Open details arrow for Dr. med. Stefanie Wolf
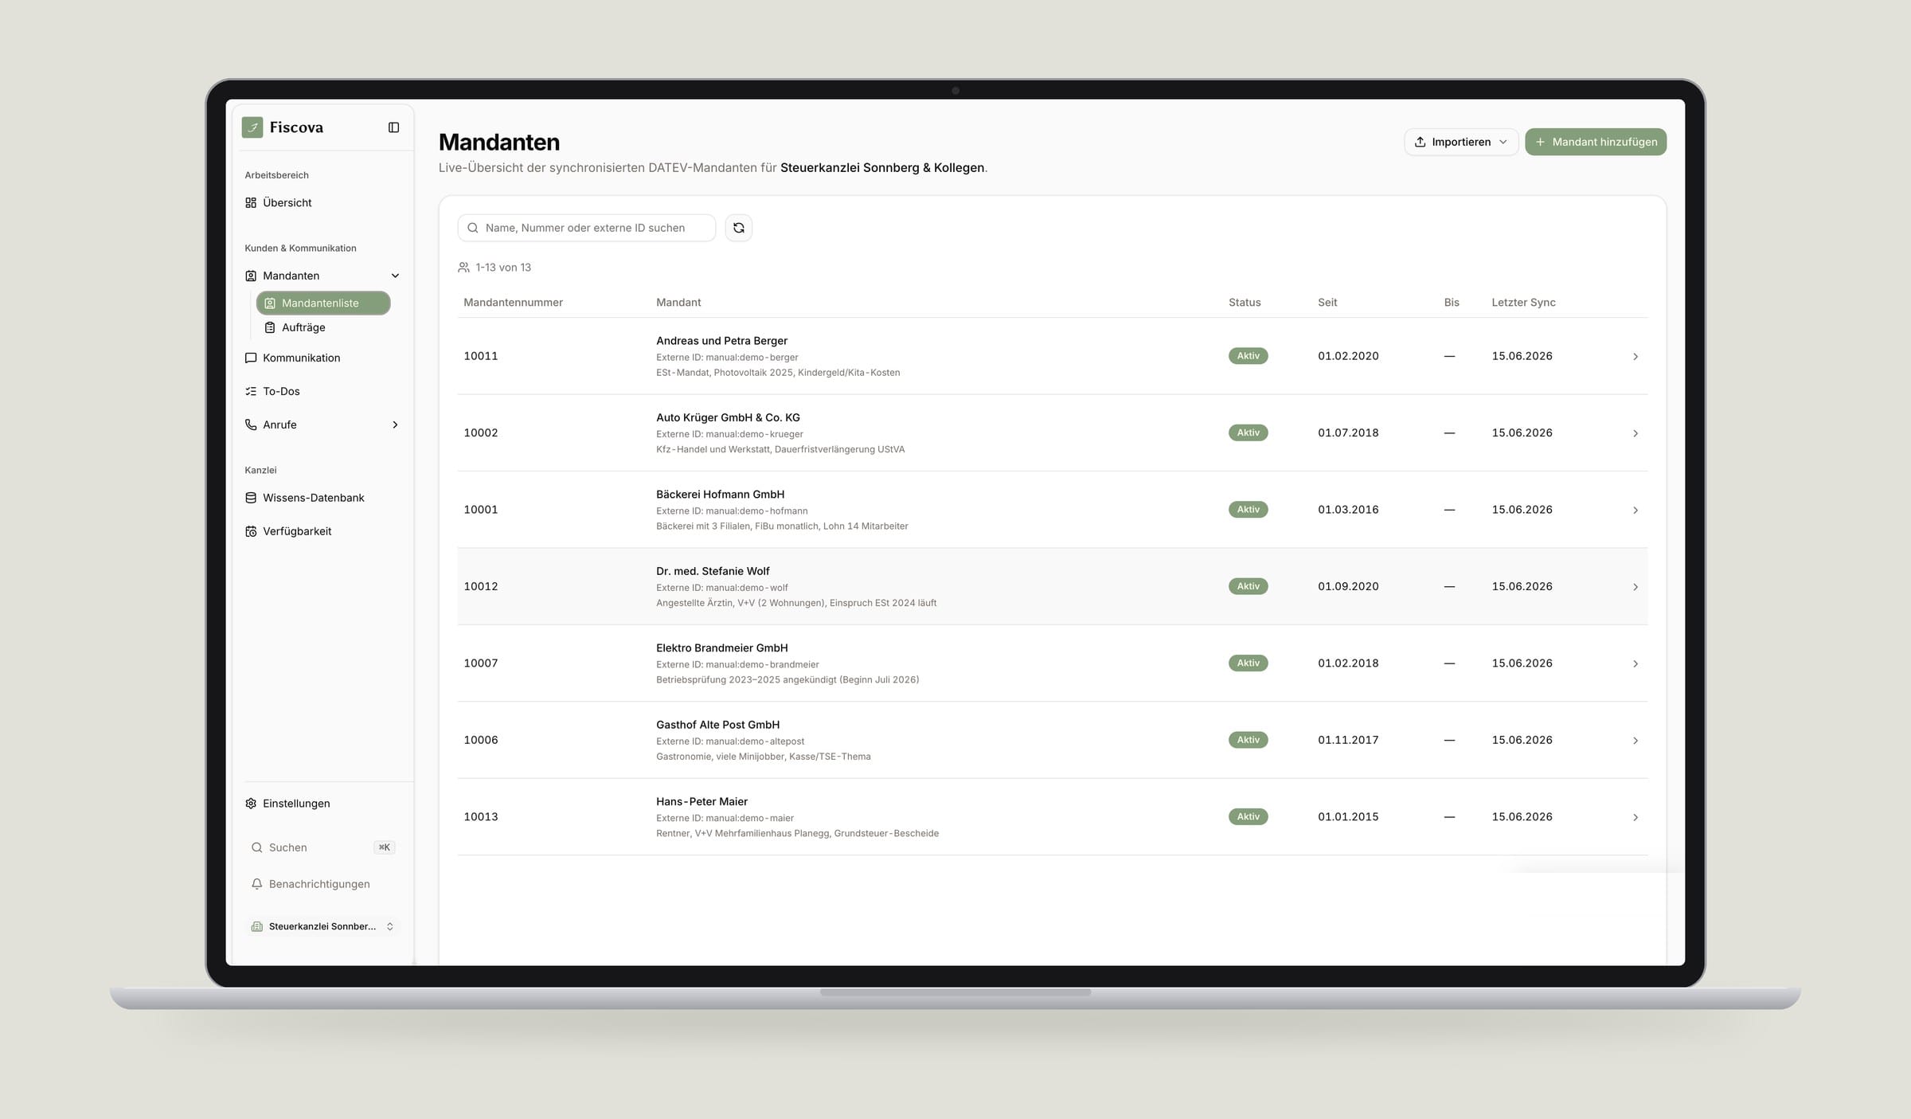Screen dimensions: 1911x1119 click(1635, 587)
